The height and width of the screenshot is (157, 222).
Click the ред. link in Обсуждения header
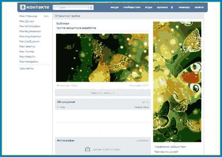146,102
